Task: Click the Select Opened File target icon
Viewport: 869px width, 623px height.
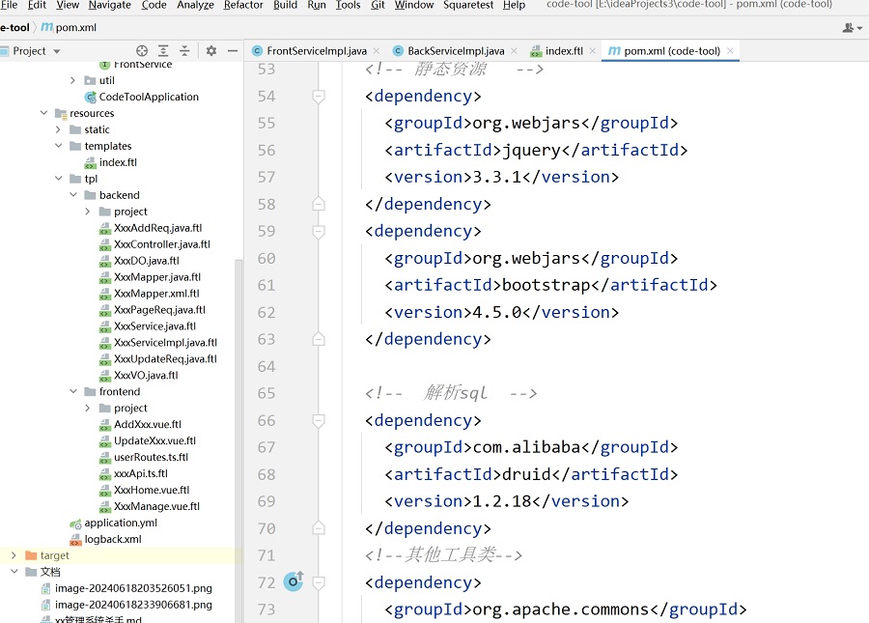Action: tap(142, 50)
